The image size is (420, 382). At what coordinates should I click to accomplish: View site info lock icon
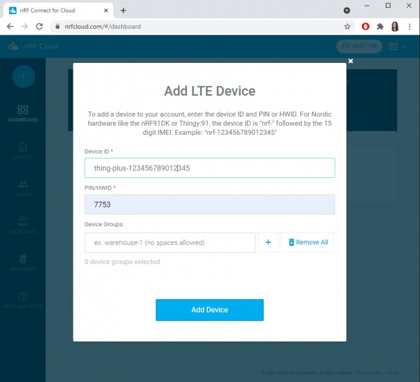[57, 27]
